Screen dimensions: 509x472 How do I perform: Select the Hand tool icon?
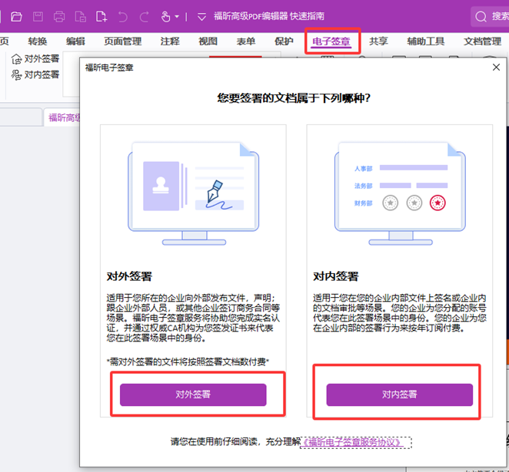[x=165, y=16]
